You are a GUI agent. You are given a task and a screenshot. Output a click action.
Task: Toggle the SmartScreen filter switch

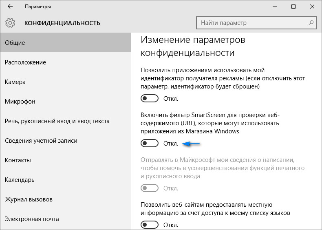pyautogui.click(x=150, y=143)
